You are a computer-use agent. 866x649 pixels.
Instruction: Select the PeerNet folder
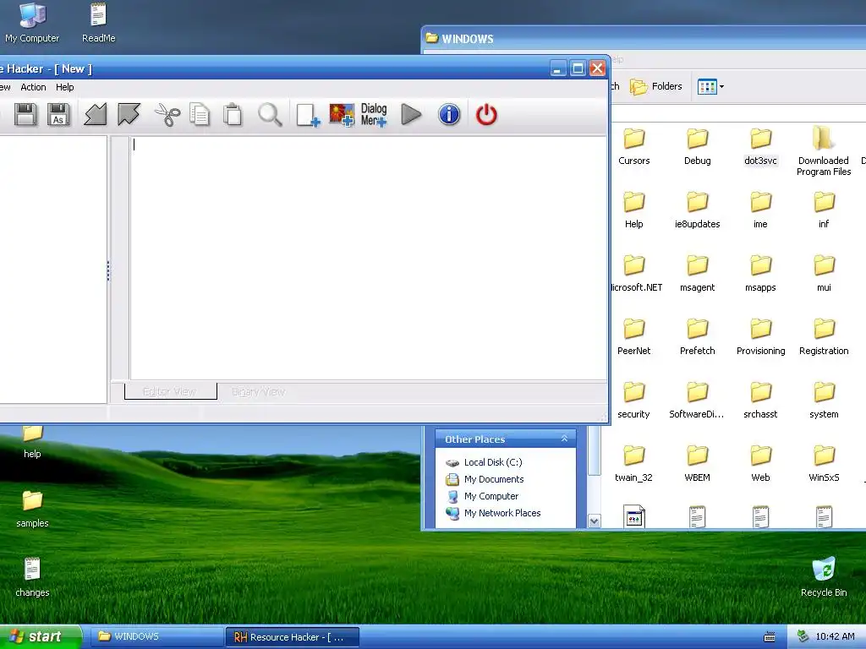point(634,336)
